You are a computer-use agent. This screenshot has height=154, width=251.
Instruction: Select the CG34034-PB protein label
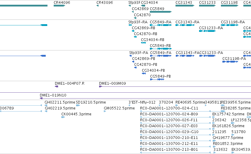click(153, 71)
